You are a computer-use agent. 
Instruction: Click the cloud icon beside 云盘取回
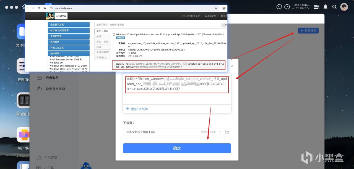(x=39, y=78)
